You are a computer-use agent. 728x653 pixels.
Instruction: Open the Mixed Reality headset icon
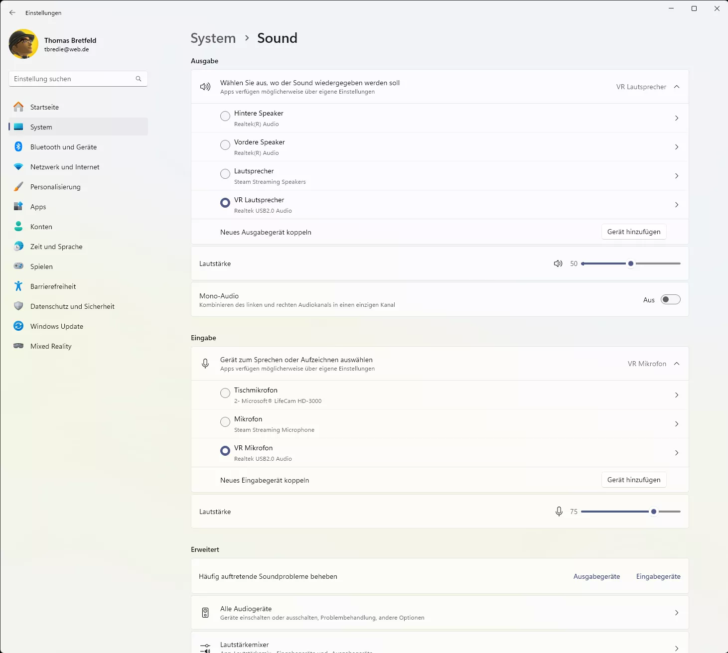click(x=18, y=346)
